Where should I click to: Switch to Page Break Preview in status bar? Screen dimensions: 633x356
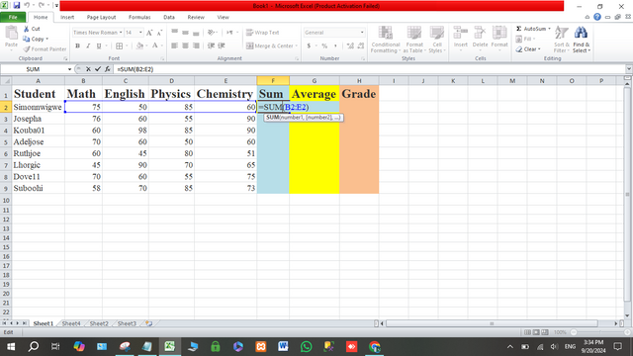pos(545,332)
